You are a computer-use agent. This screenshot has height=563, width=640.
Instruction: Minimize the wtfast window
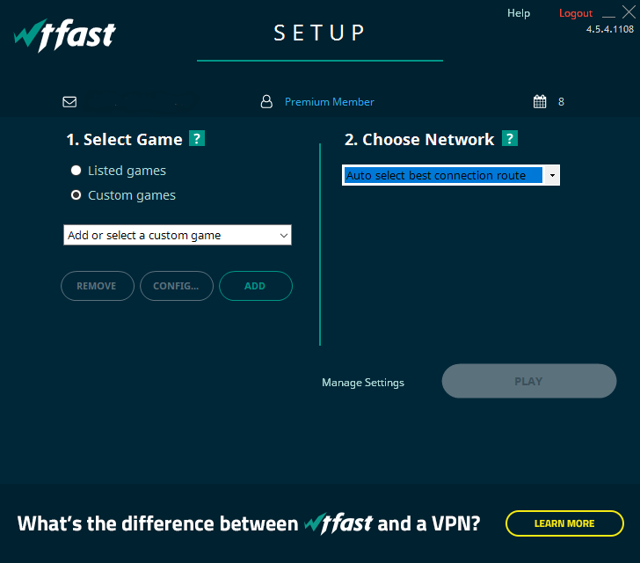tap(608, 15)
